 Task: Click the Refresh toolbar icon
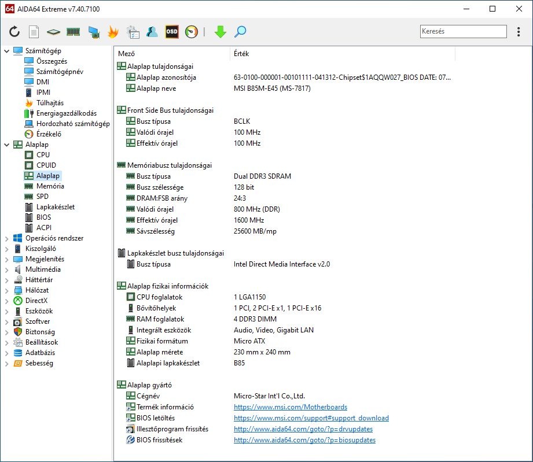(x=14, y=32)
